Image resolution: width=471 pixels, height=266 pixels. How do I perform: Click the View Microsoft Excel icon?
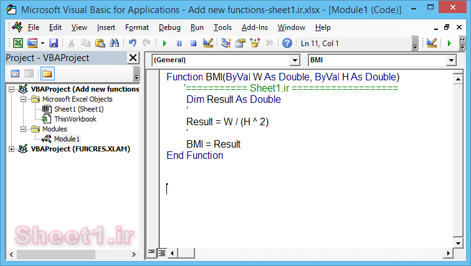tap(18, 43)
